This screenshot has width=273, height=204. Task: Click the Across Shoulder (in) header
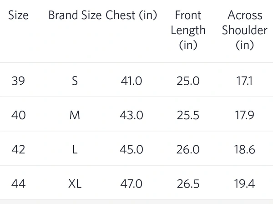click(245, 30)
